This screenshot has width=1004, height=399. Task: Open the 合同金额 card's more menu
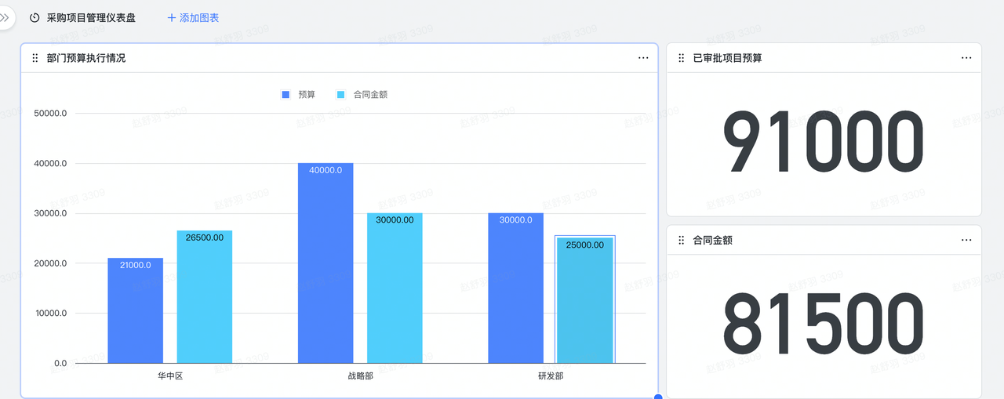click(x=966, y=241)
